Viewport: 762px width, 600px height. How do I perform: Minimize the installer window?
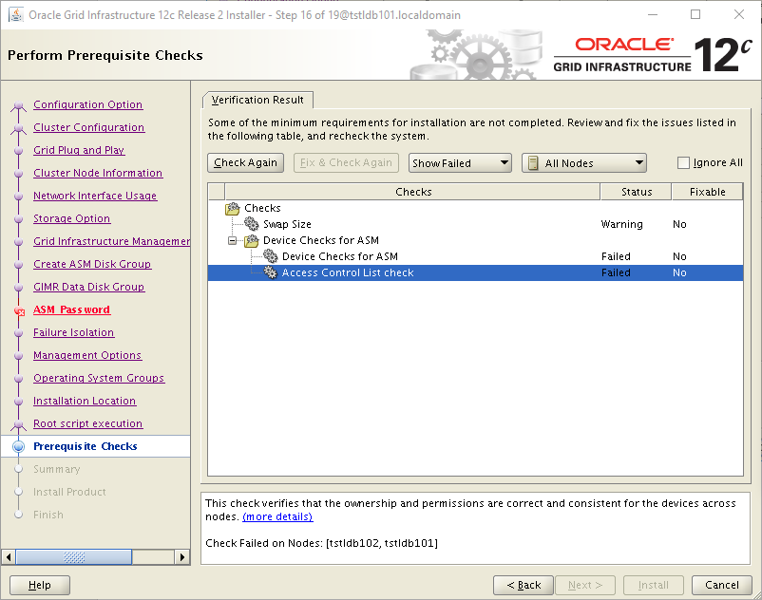point(653,14)
